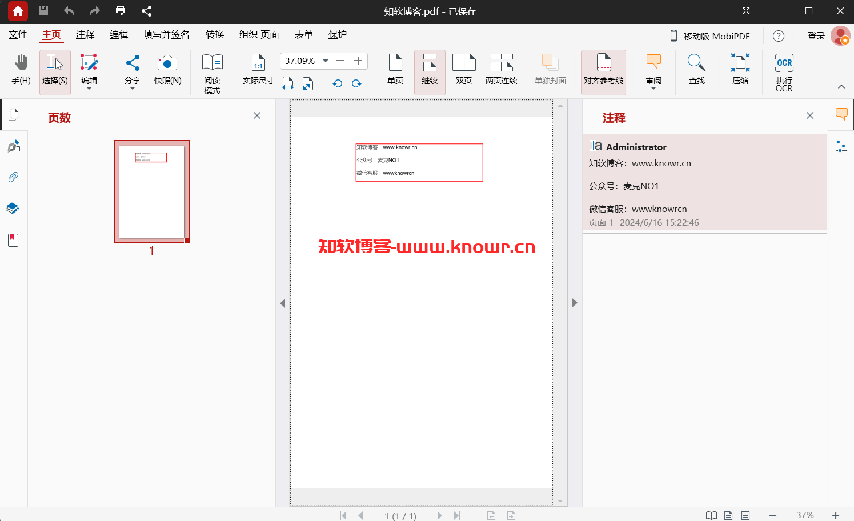
Task: Click the red Home icon in title bar
Action: [x=18, y=11]
